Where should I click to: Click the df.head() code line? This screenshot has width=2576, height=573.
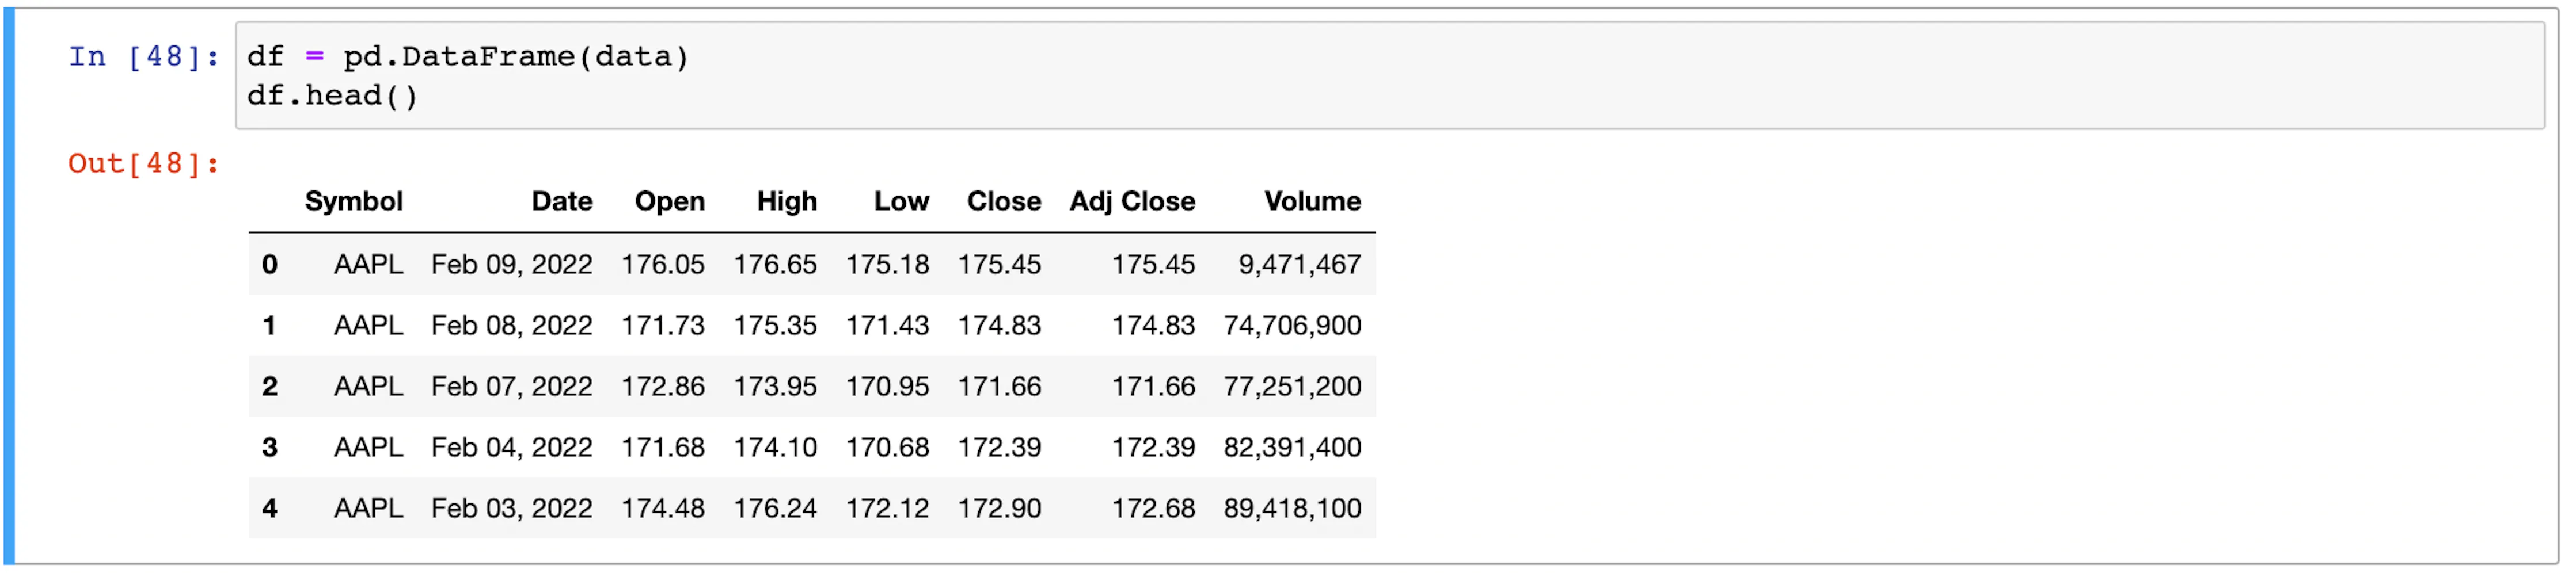click(332, 96)
